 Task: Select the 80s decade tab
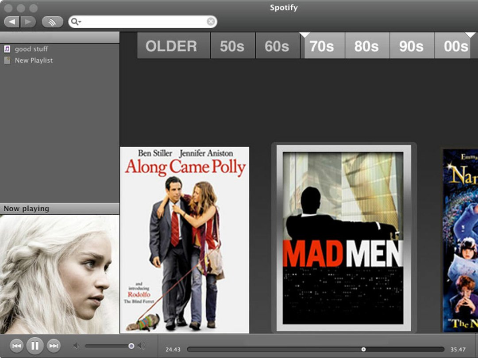367,46
